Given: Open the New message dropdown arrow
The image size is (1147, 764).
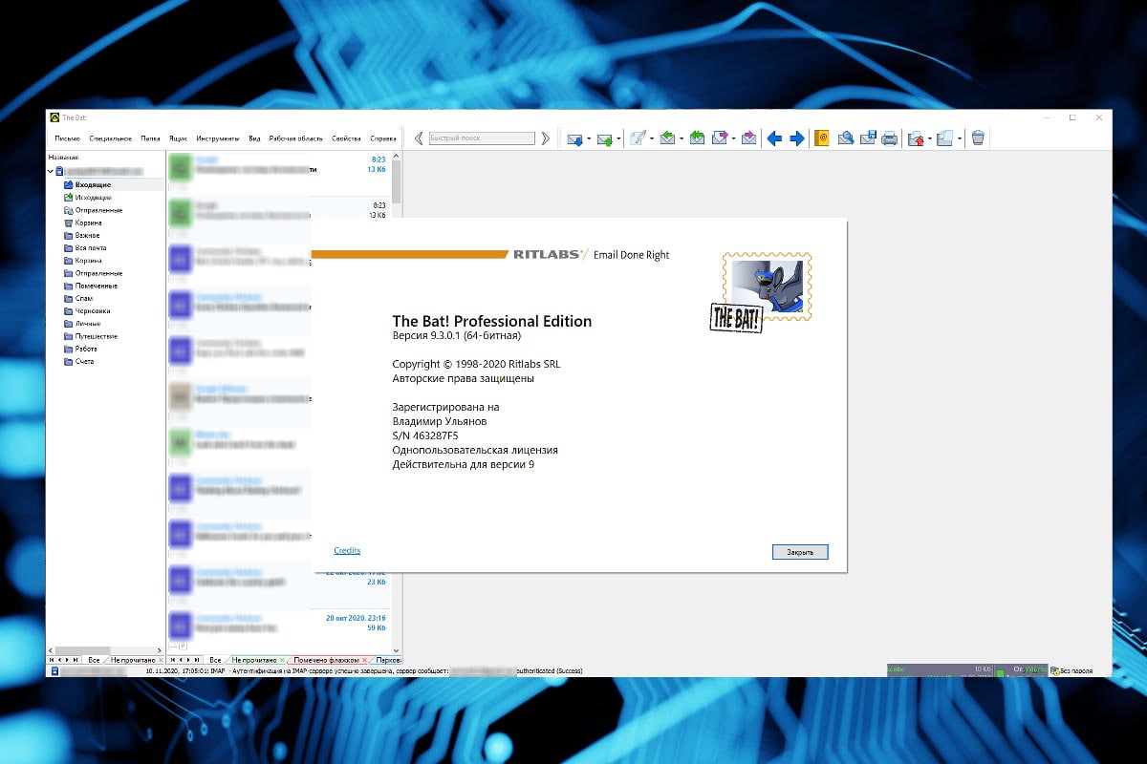Looking at the screenshot, I should pos(652,139).
